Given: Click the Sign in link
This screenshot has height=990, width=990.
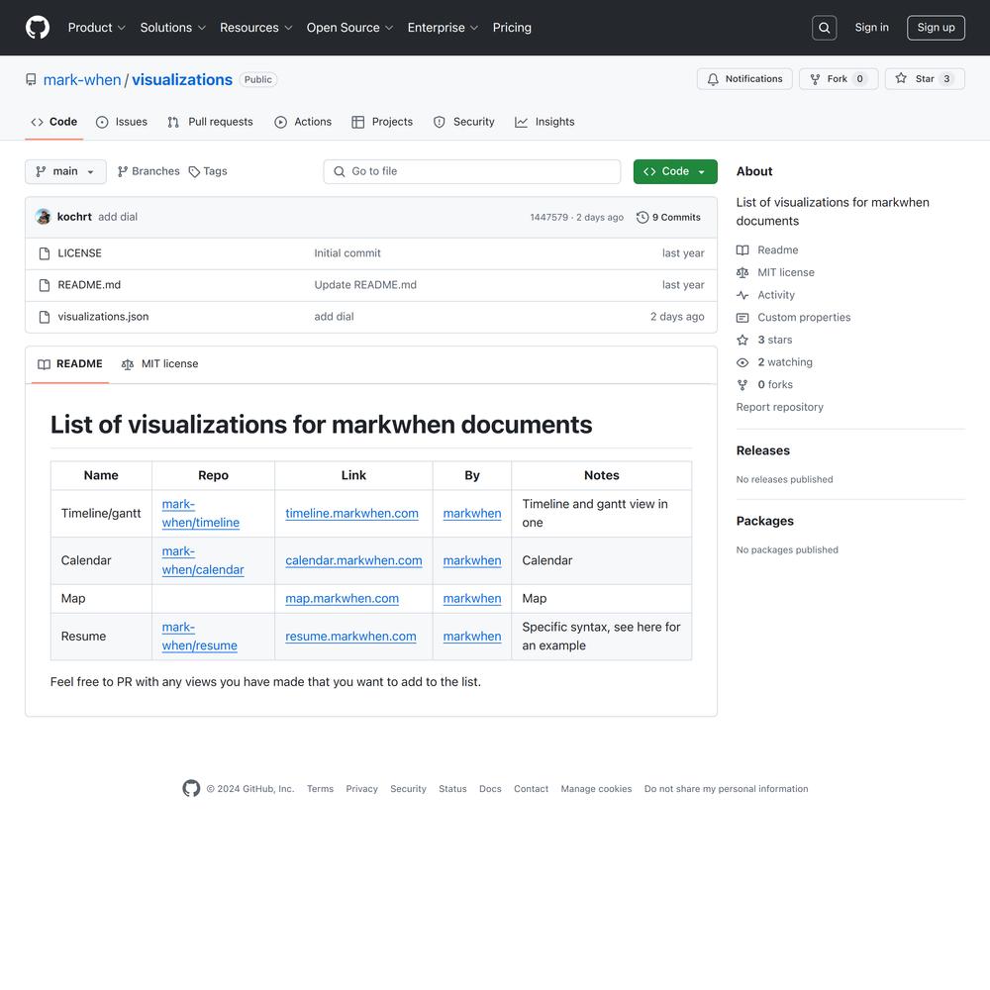Looking at the screenshot, I should coord(871,28).
